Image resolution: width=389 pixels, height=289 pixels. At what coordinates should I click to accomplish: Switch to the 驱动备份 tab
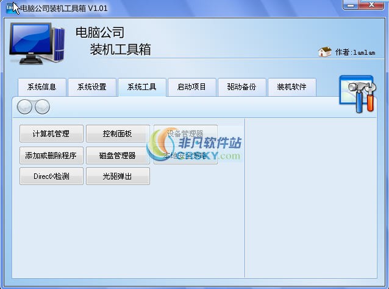[x=242, y=87]
